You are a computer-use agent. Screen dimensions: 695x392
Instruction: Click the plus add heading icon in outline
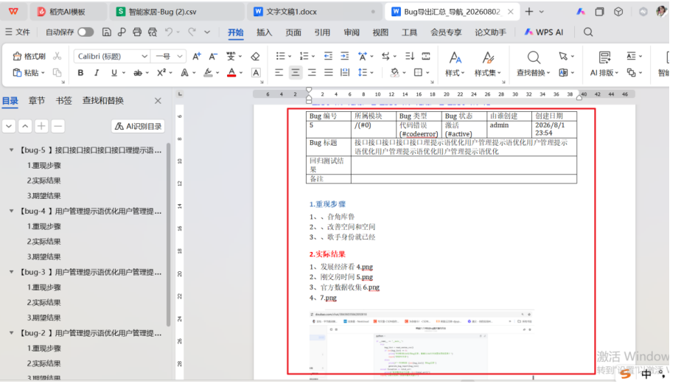[41, 126]
